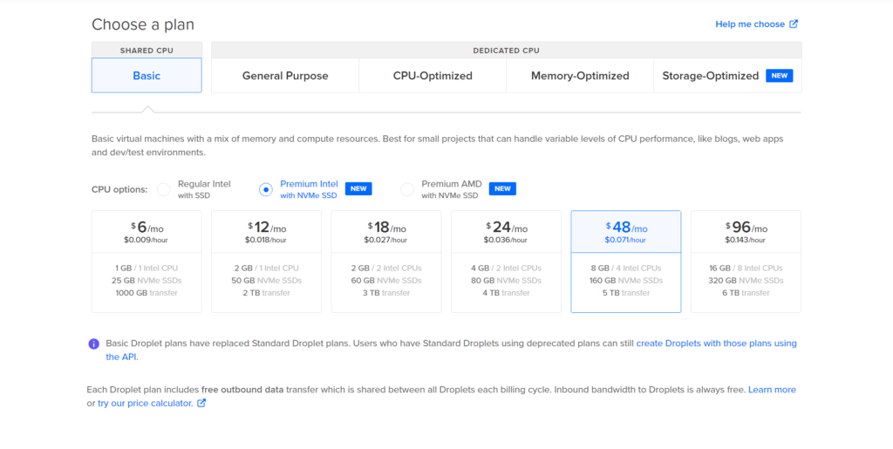Choose the $96/mo 16 GB plan card
This screenshot has height=449, width=893.
(746, 261)
